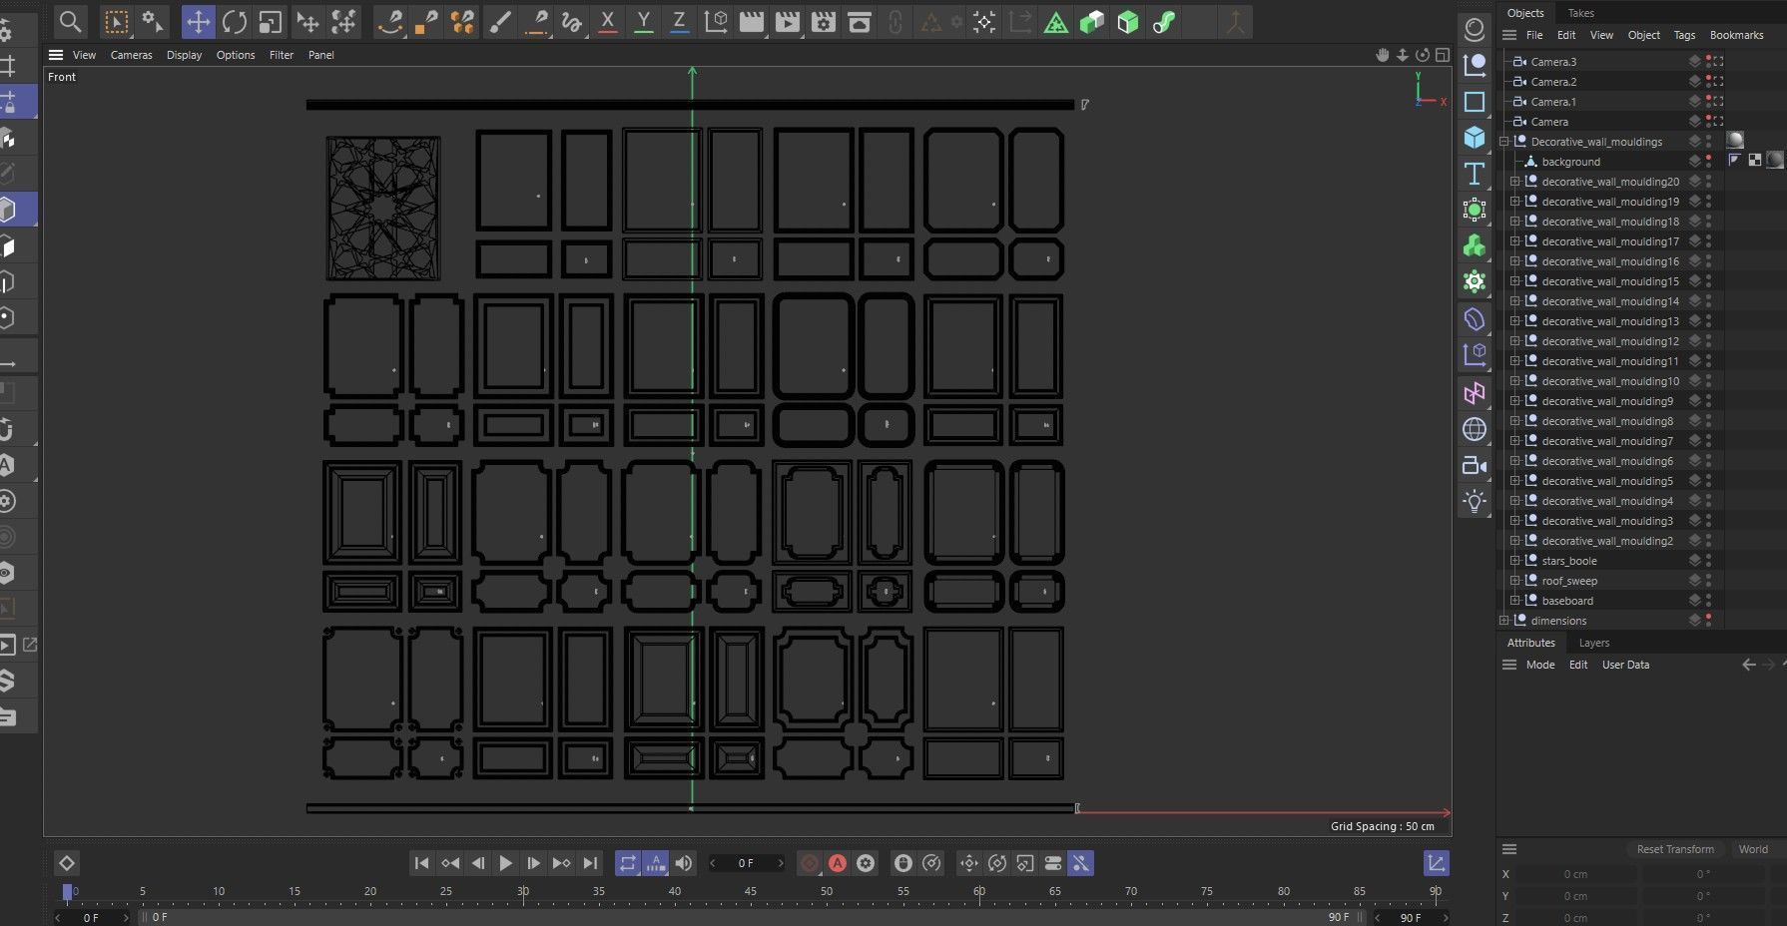
Task: Jump to the start of the animation
Action: click(x=421, y=863)
